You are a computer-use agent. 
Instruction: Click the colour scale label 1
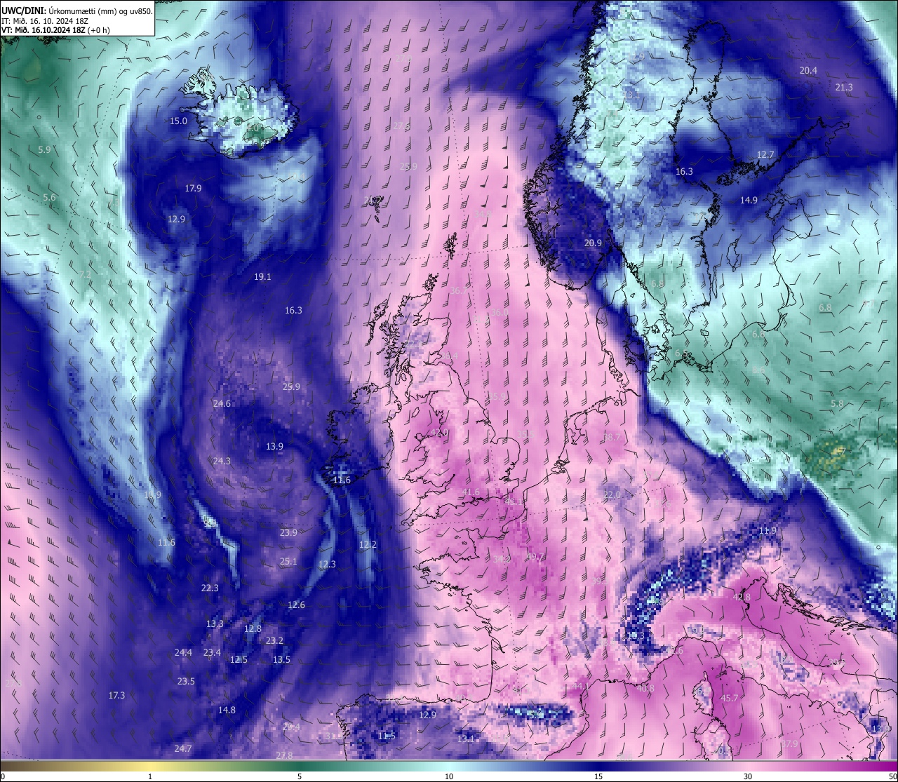[150, 776]
